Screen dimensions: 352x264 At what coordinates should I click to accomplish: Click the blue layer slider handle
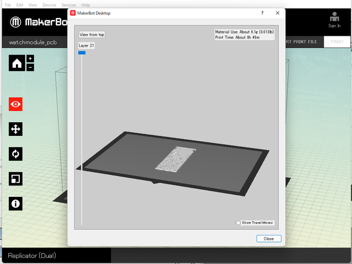tap(82, 53)
